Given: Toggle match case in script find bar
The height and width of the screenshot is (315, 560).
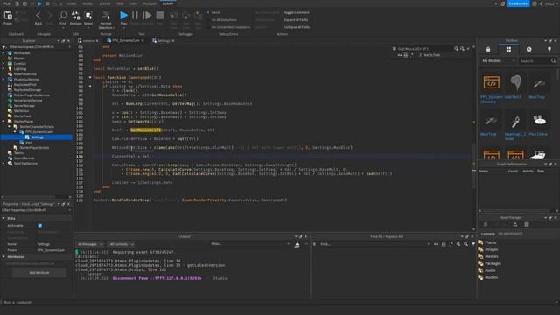Looking at the screenshot, I should click(400, 55).
